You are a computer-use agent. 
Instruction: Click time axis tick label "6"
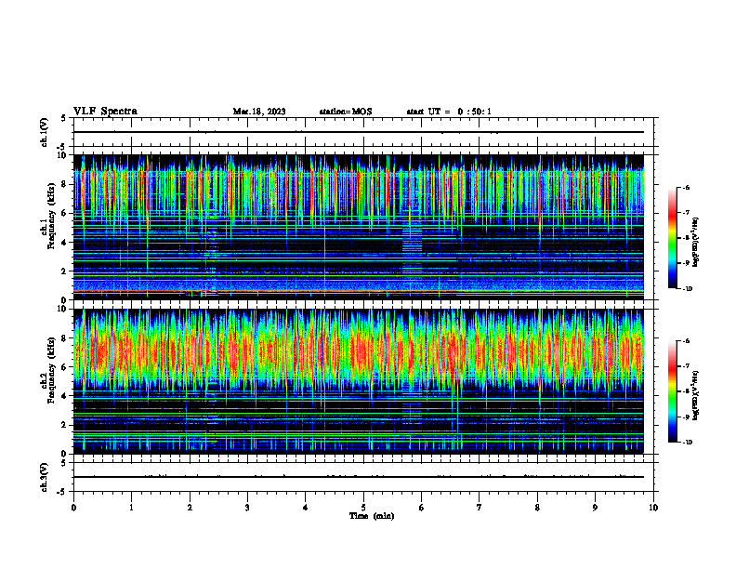tap(422, 508)
